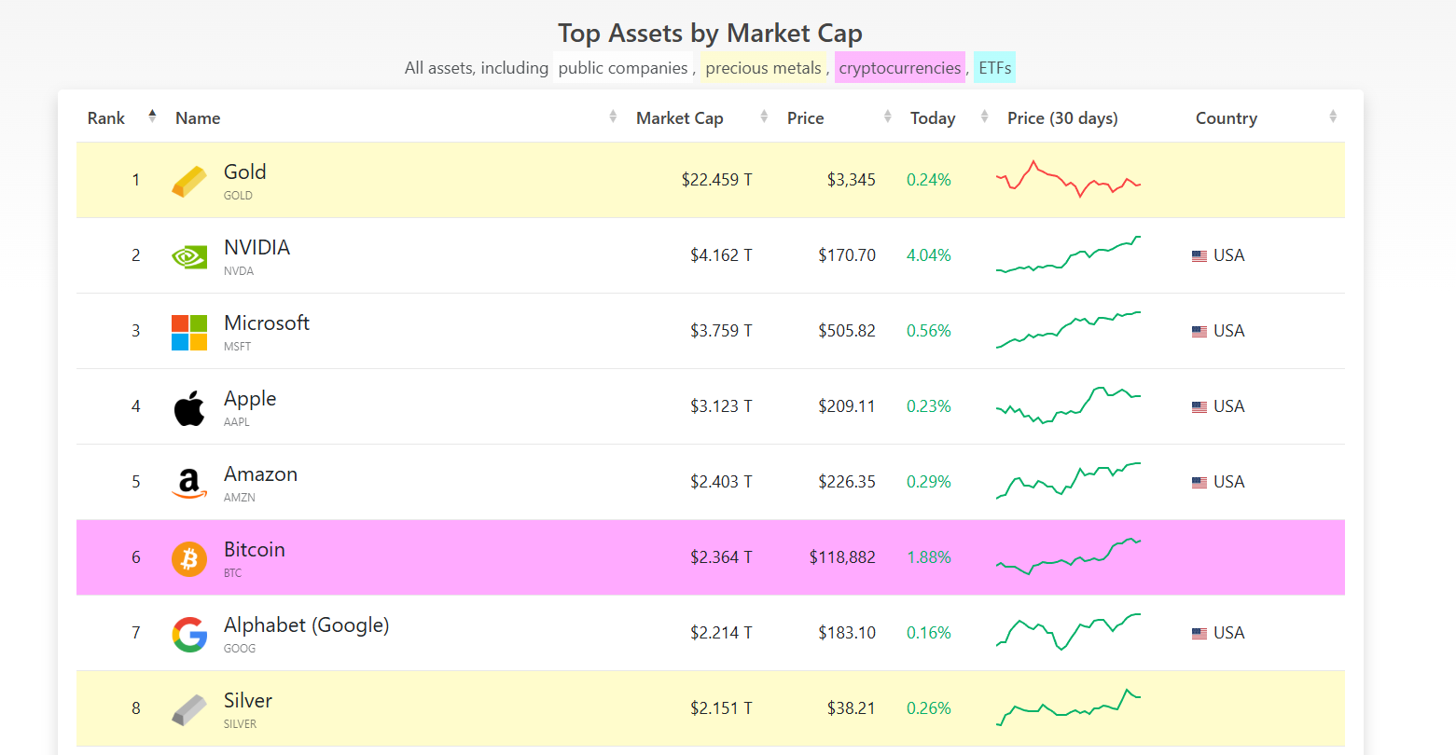Click the Amazon price $226.35

847,482
